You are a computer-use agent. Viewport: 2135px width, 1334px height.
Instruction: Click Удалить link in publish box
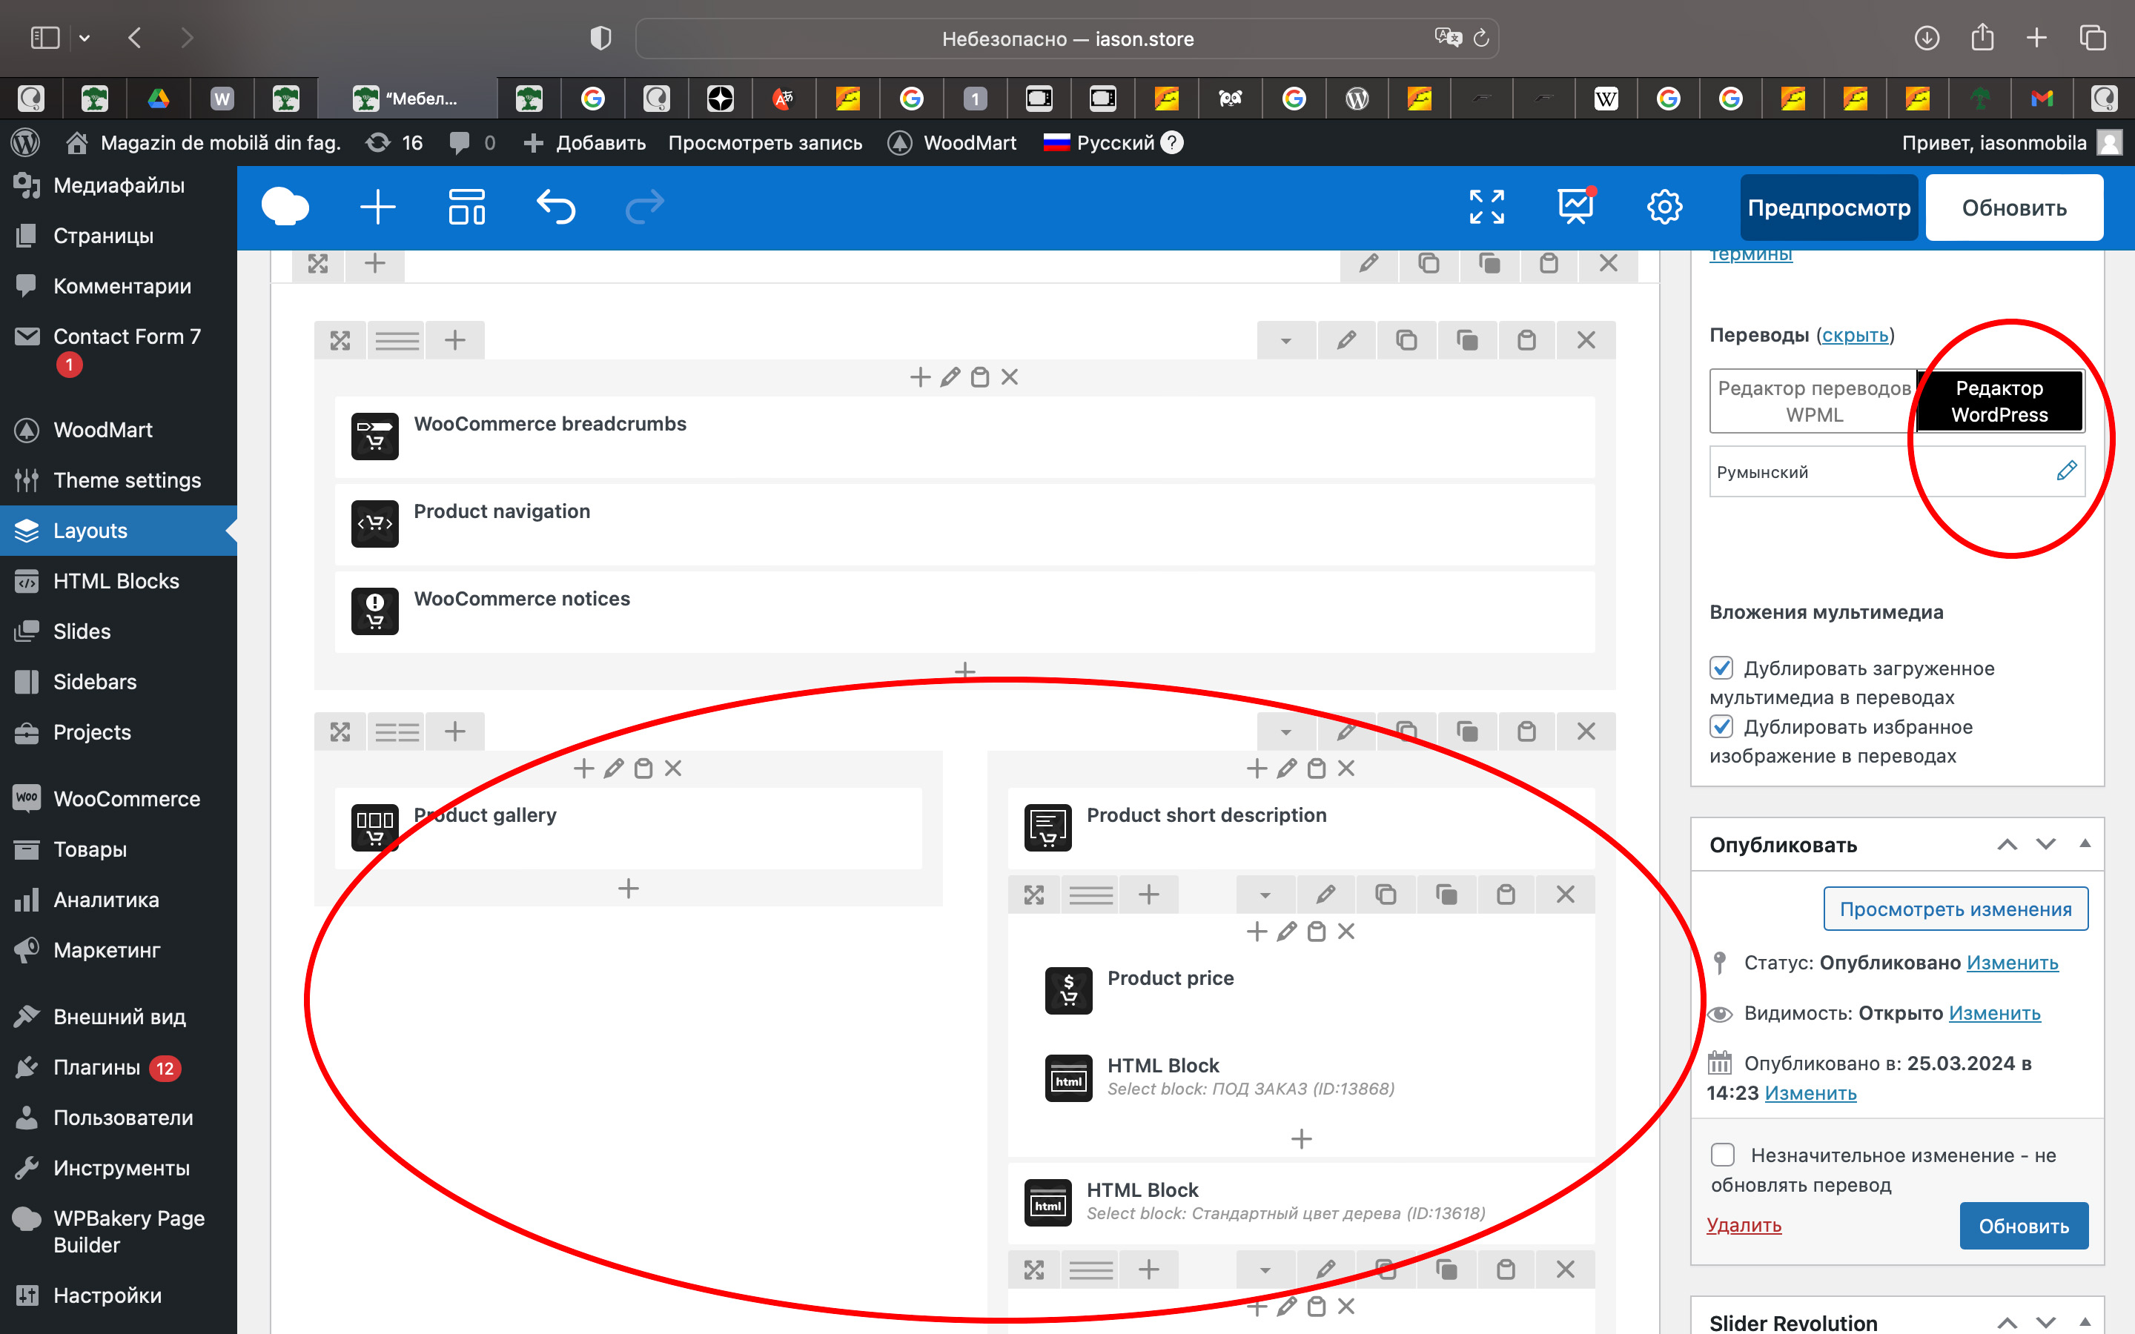[x=1744, y=1224]
